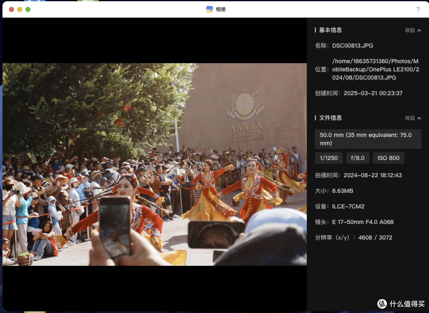This screenshot has height=313, width=429.
Task: Click the file size 6.63MB
Action: click(x=342, y=191)
